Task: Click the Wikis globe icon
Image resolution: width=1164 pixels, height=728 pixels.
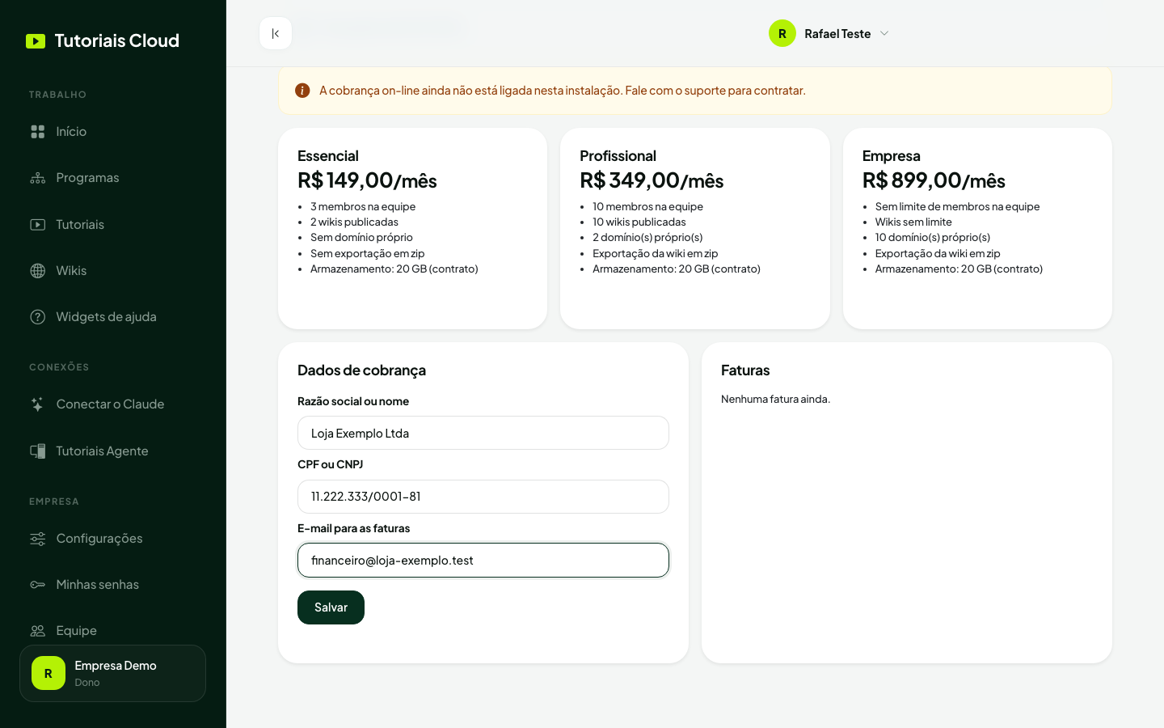Action: coord(38,271)
